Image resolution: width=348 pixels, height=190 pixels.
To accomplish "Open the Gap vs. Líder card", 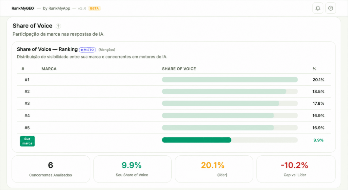I will pos(296,169).
